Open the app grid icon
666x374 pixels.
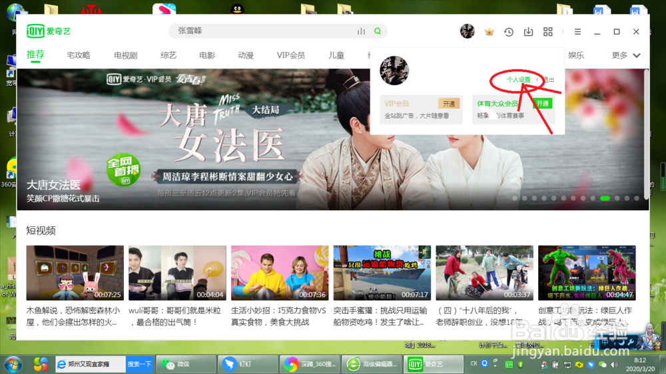click(x=548, y=31)
